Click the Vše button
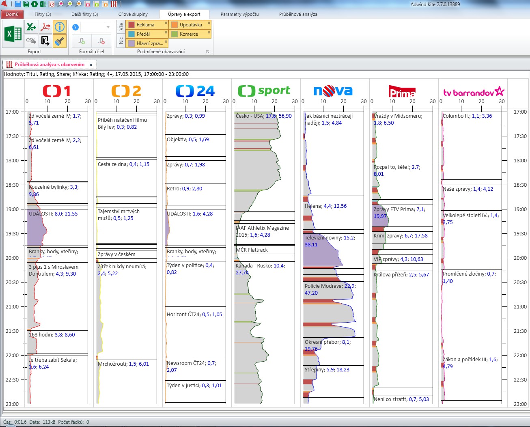Image resolution: width=530 pixels, height=427 pixels. pos(121,27)
